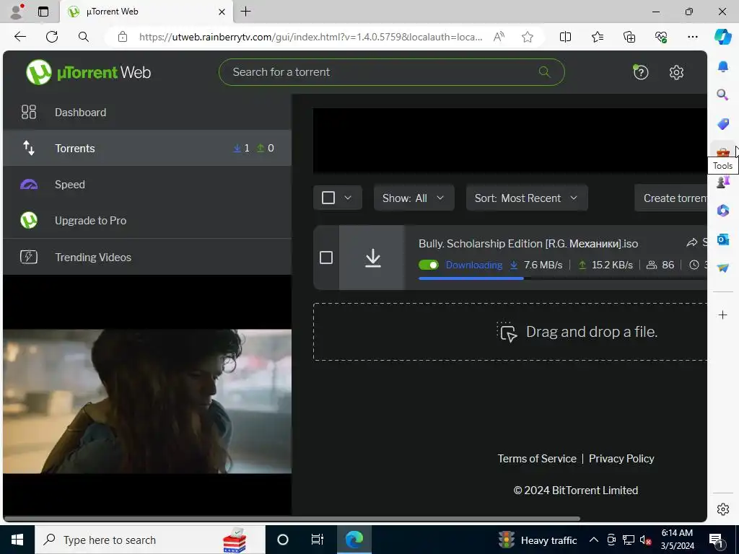Open the help question mark icon
This screenshot has width=739, height=554.
641,72
